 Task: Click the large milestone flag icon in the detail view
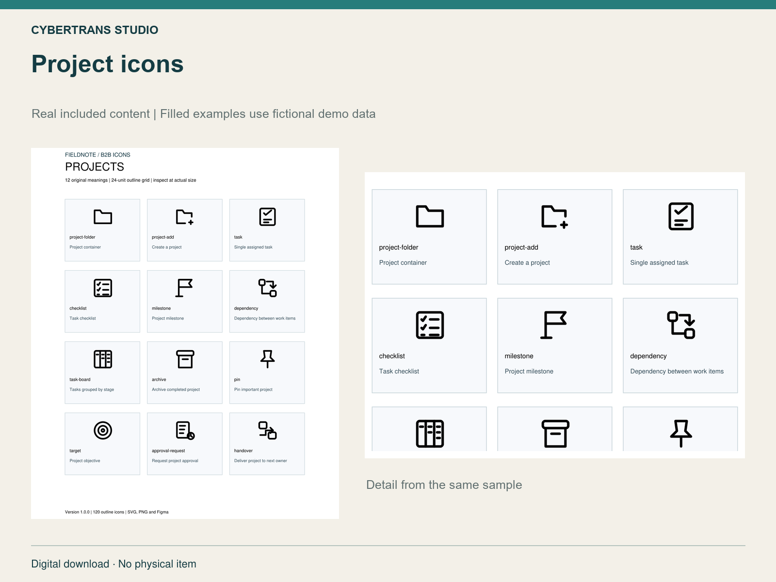click(554, 325)
